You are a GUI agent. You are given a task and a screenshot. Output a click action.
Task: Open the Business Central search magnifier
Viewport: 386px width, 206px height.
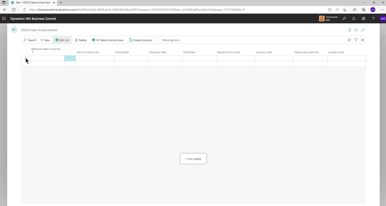344,19
